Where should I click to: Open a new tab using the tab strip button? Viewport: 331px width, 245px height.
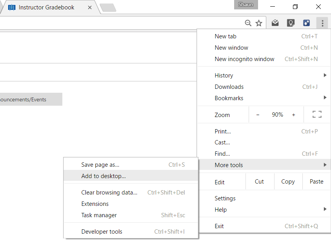[x=108, y=7]
